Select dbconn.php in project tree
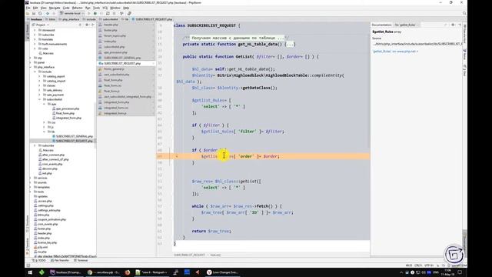This screenshot has height=277, width=492. [x=47, y=169]
